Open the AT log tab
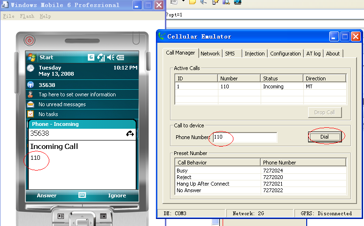The width and height of the screenshot is (364, 226). tap(313, 54)
